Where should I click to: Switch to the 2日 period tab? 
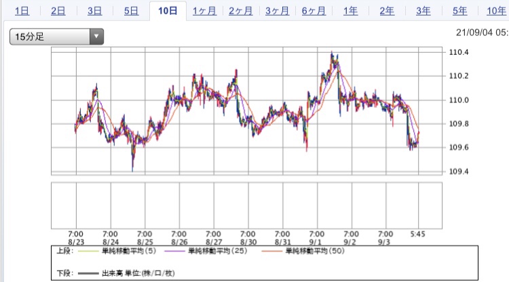tap(58, 11)
